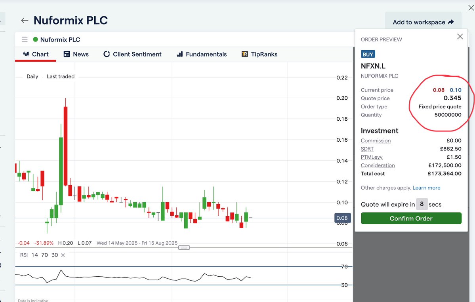Switch to the Fundamentals tab
This screenshot has width=475, height=302.
pos(202,54)
